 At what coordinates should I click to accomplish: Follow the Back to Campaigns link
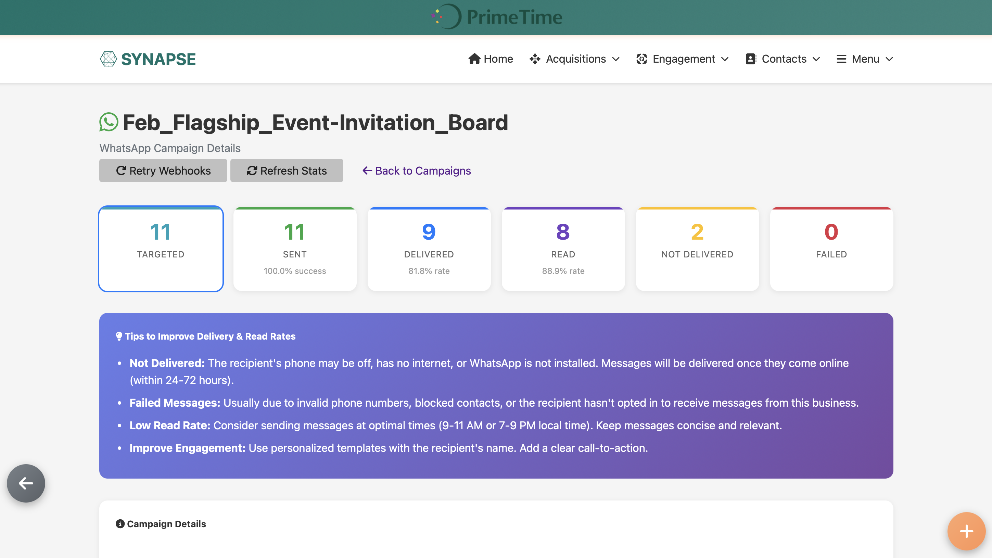pos(417,170)
